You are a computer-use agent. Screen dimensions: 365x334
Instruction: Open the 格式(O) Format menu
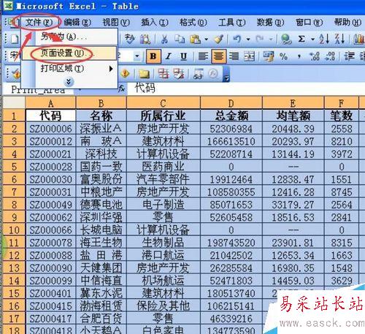(x=193, y=23)
